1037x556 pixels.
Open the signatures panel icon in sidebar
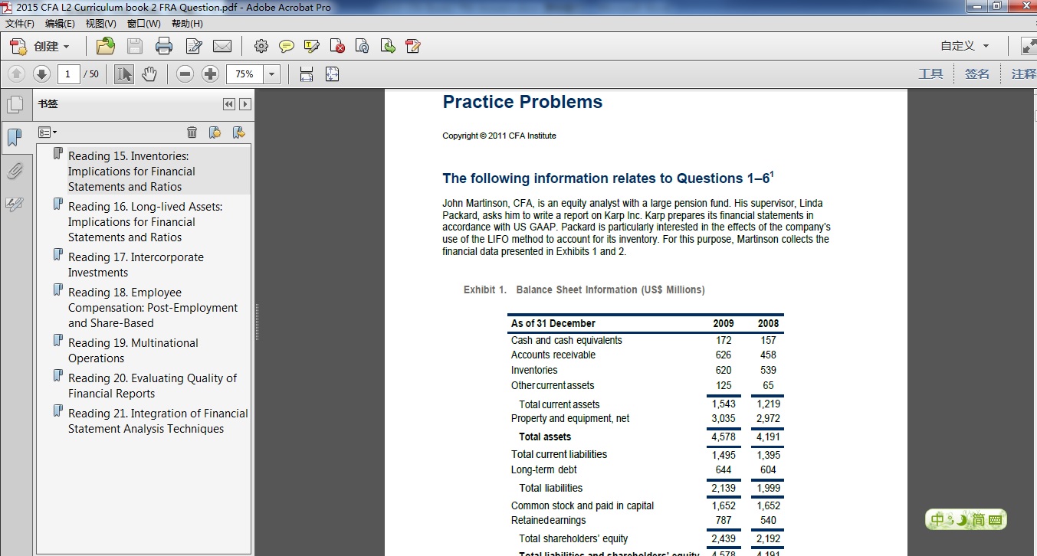coord(15,204)
